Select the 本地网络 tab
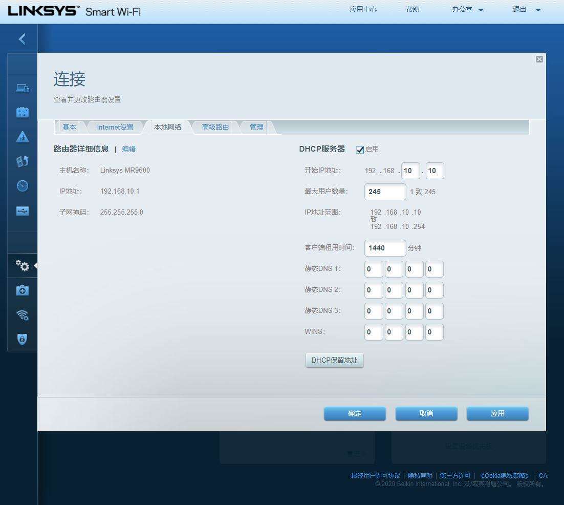Image resolution: width=564 pixels, height=505 pixels. point(168,127)
